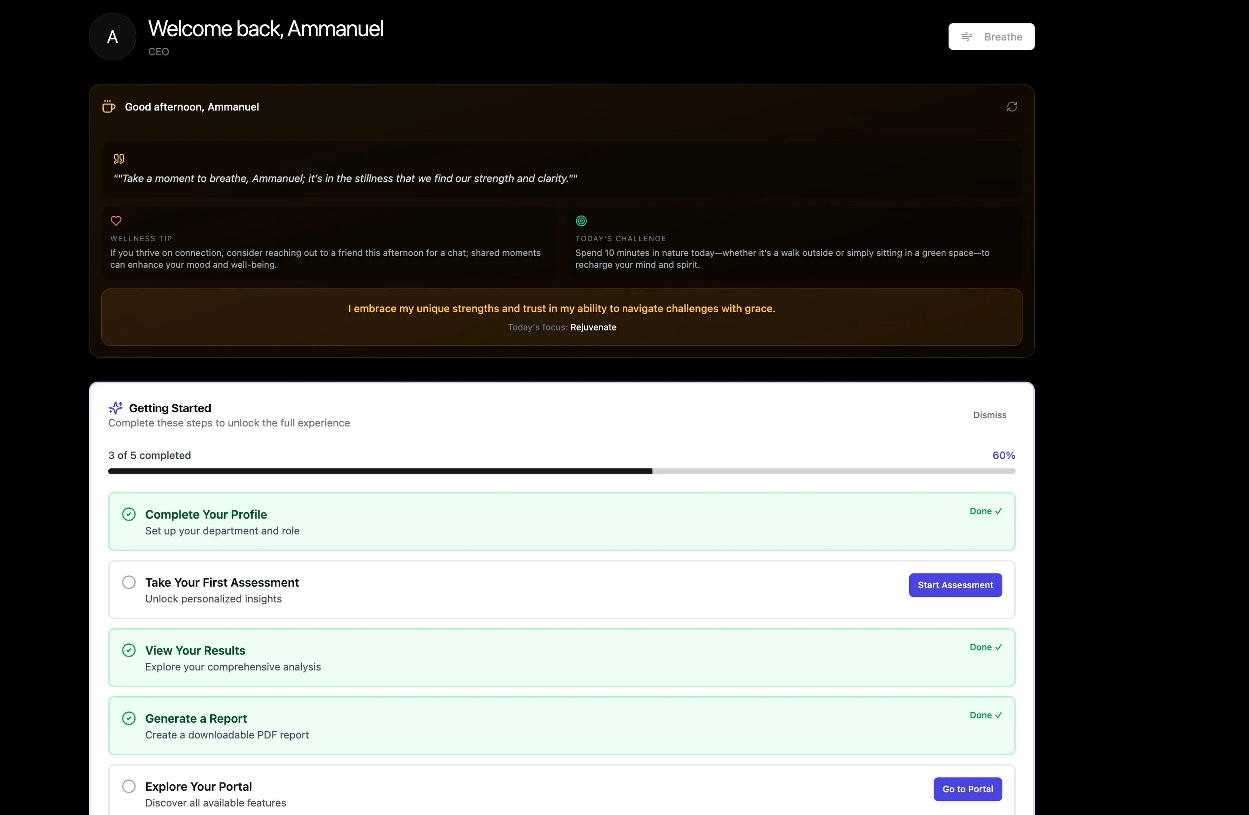Viewport: 1249px width, 815px height.
Task: Click the sparkle icon beside Getting Started
Action: pos(115,407)
